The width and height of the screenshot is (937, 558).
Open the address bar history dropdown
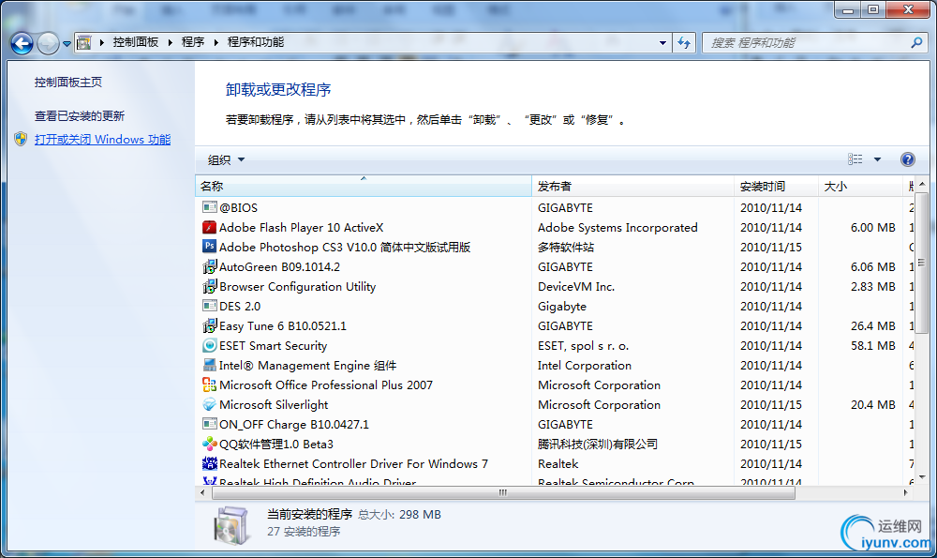click(662, 42)
